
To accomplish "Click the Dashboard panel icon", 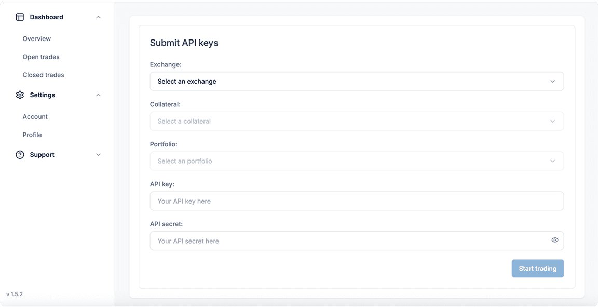I will point(20,16).
